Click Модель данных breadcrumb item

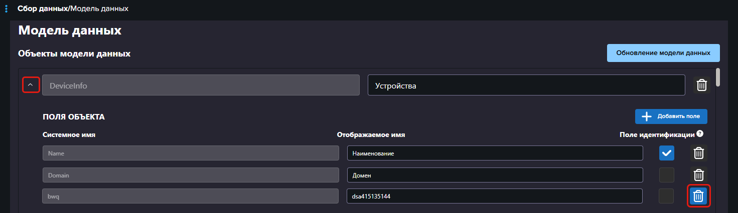point(99,8)
